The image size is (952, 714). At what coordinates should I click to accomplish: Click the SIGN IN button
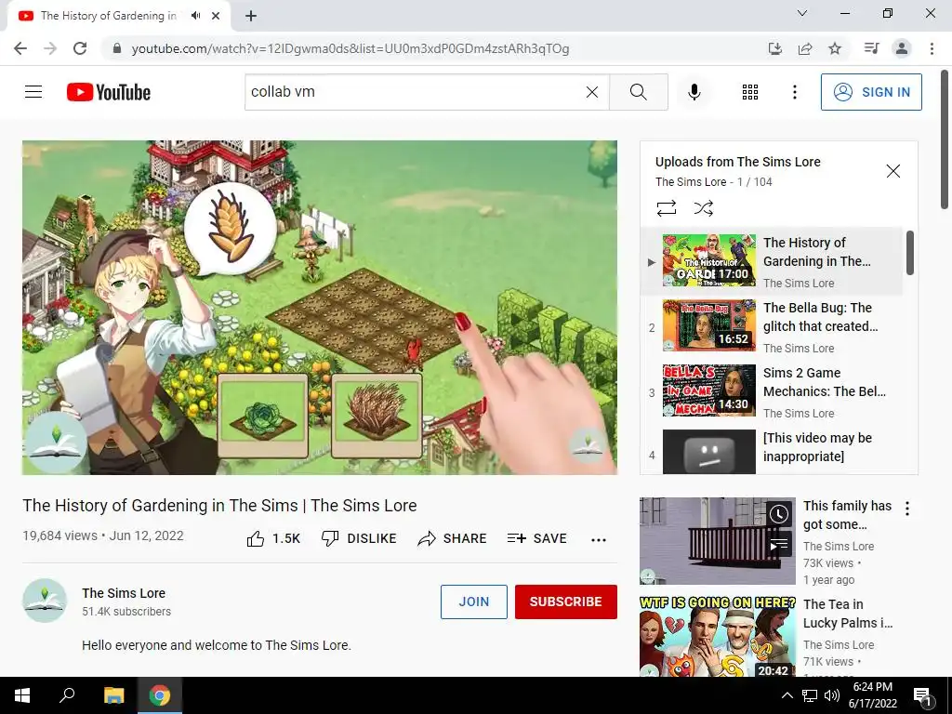[871, 92]
